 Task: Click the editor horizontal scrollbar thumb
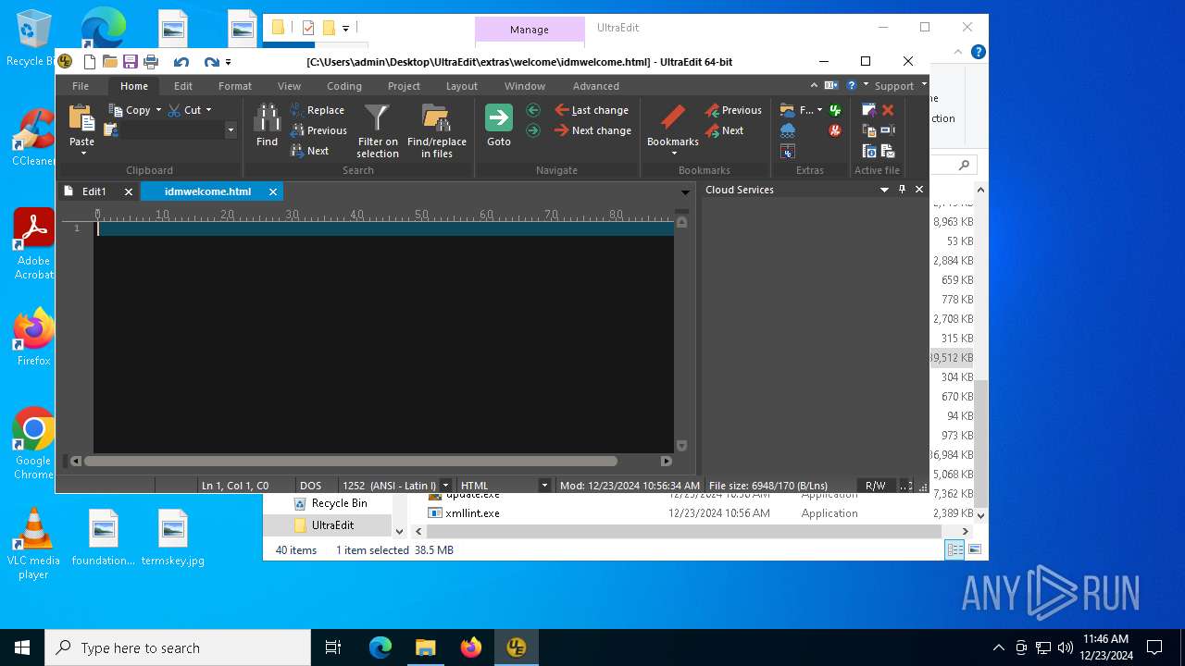point(350,461)
